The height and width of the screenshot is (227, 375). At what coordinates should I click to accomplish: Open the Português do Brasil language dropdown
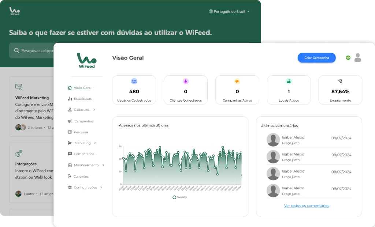pos(229,11)
